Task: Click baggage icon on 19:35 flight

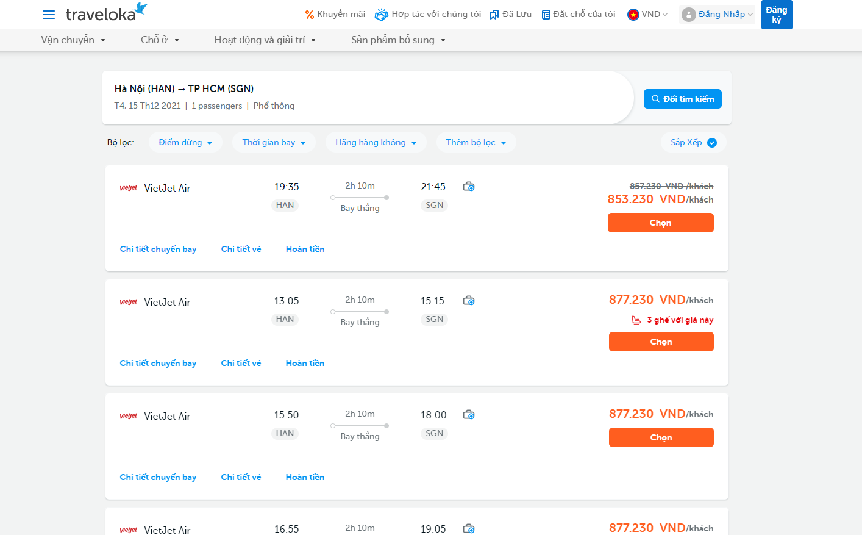Action: pyautogui.click(x=469, y=187)
